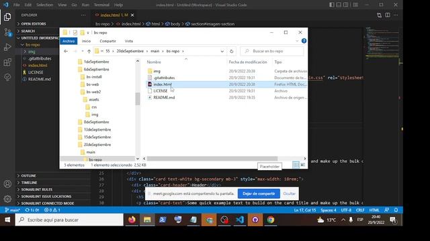This screenshot has height=241, width=430.
Task: Click the HTML language mode in status bar
Action: coord(374,210)
